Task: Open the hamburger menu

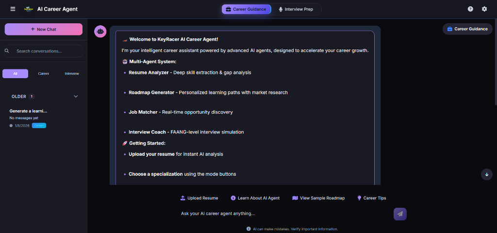Action: tap(13, 9)
